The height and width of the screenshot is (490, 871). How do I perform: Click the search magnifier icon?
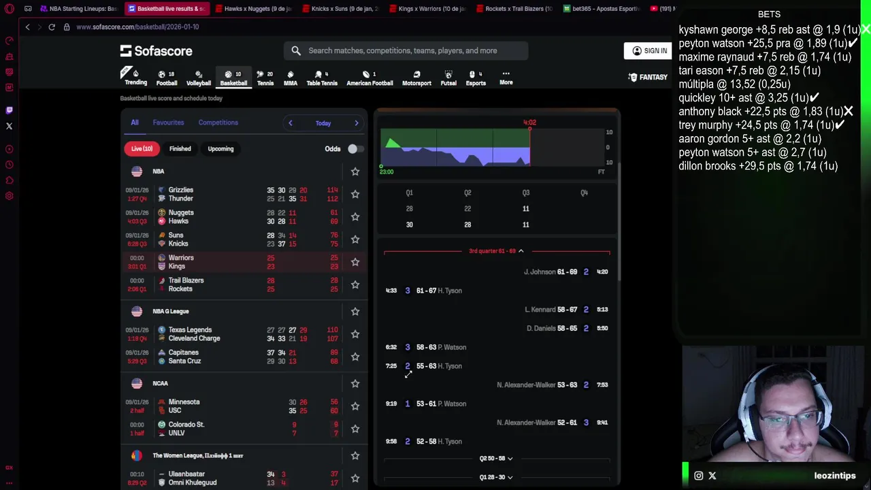pyautogui.click(x=296, y=50)
